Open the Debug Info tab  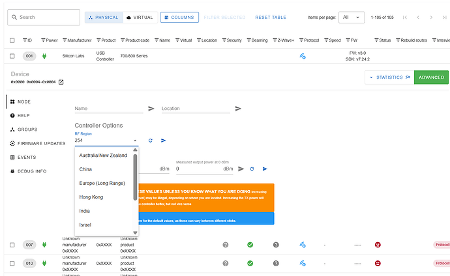(28, 171)
